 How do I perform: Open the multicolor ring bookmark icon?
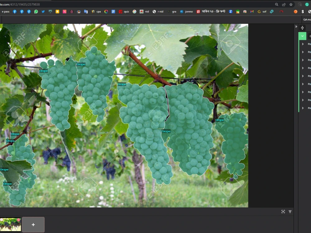(106, 11)
